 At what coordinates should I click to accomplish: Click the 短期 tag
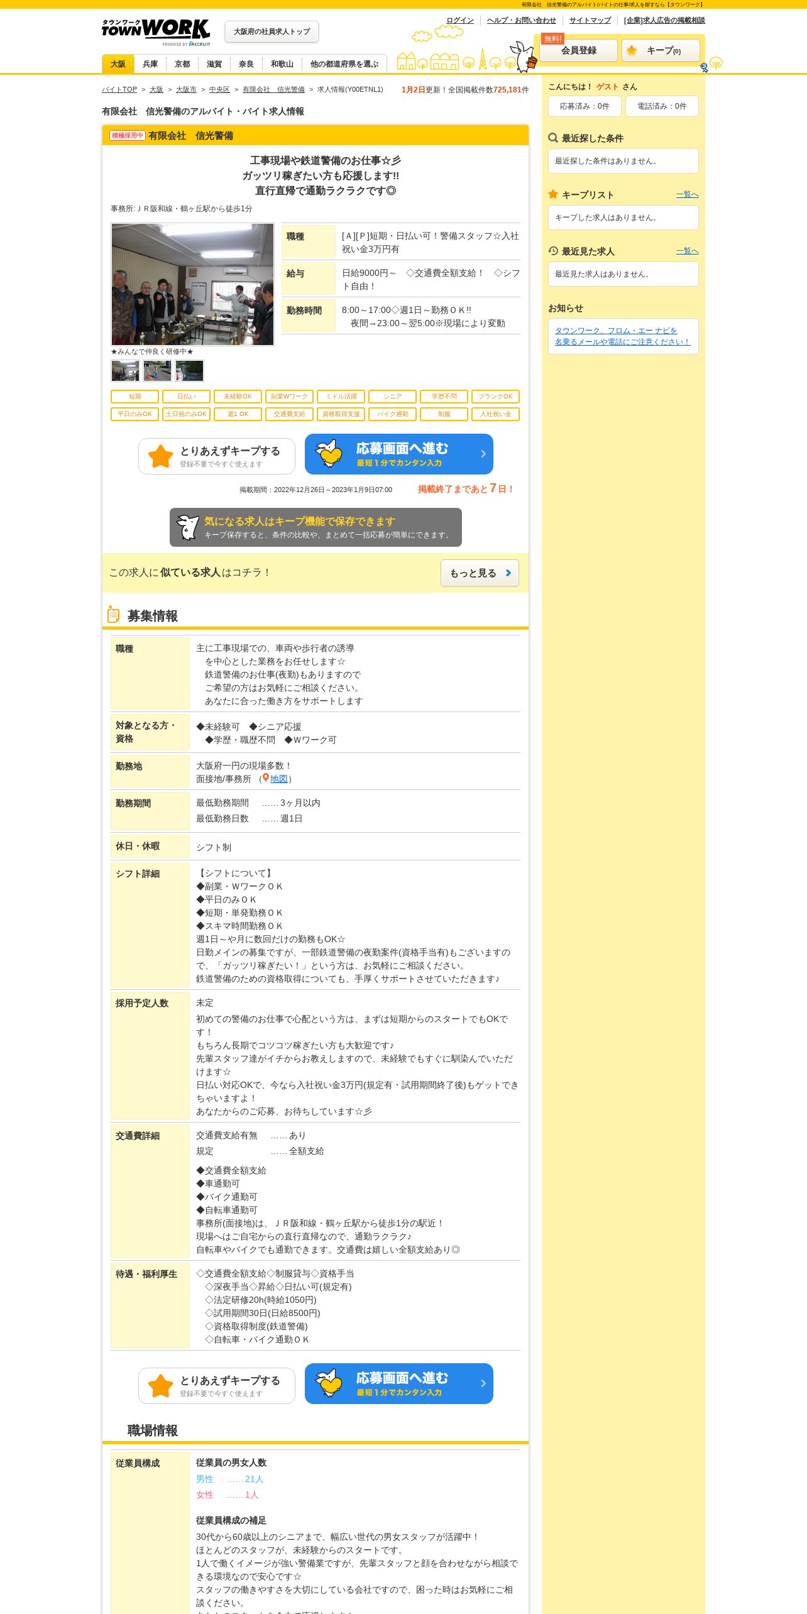click(x=134, y=397)
